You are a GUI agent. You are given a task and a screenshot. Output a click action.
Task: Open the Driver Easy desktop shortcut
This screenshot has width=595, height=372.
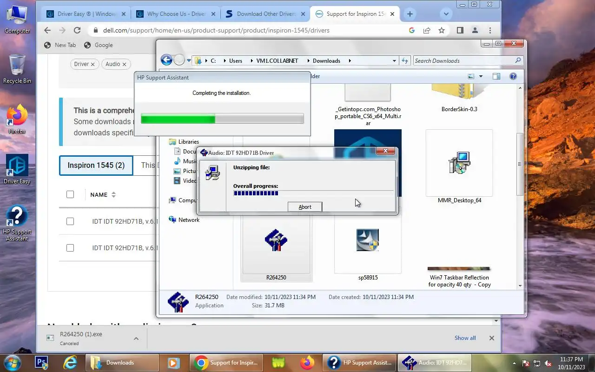pyautogui.click(x=17, y=169)
